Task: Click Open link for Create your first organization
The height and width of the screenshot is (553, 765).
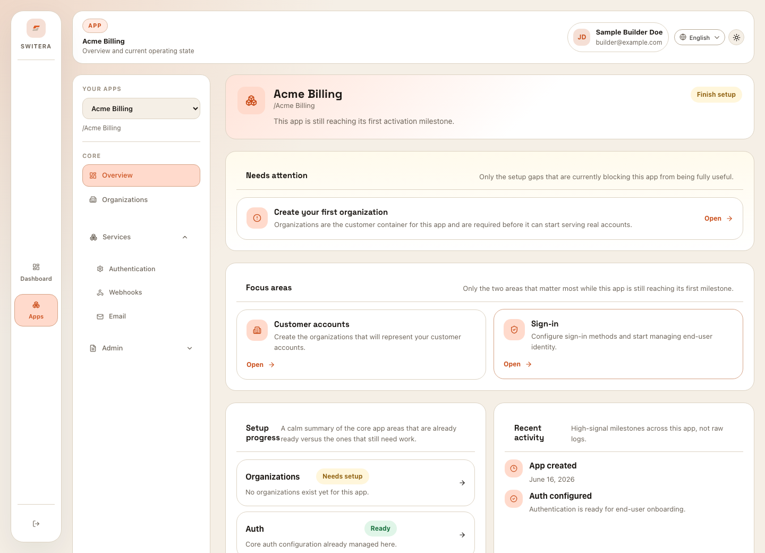Action: (x=719, y=219)
